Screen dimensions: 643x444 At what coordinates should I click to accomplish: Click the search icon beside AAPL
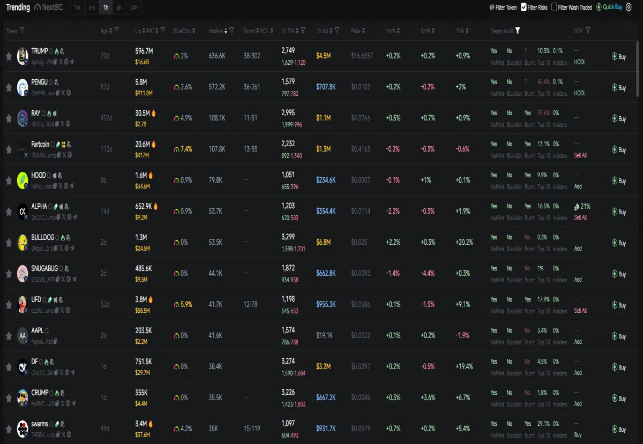[x=47, y=332]
